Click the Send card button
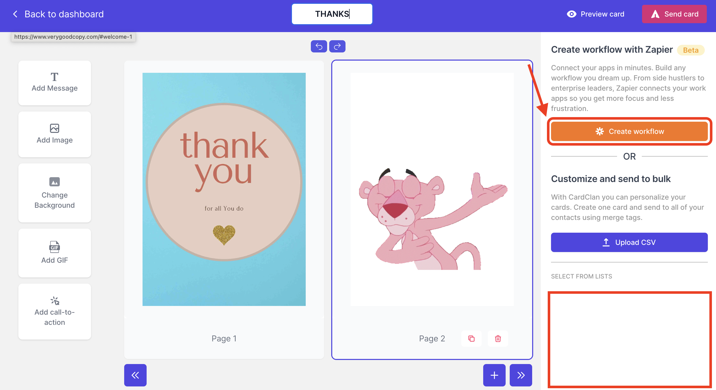 674,14
